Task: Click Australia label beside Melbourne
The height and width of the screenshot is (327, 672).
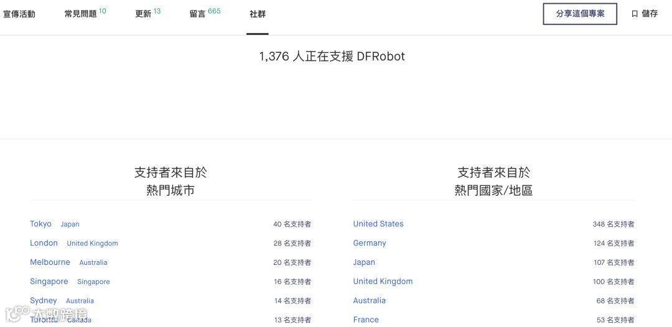Action: click(x=93, y=263)
